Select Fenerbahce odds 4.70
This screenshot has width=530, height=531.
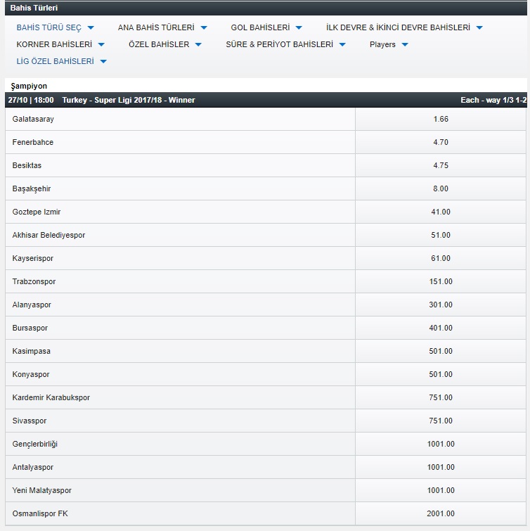coord(441,142)
